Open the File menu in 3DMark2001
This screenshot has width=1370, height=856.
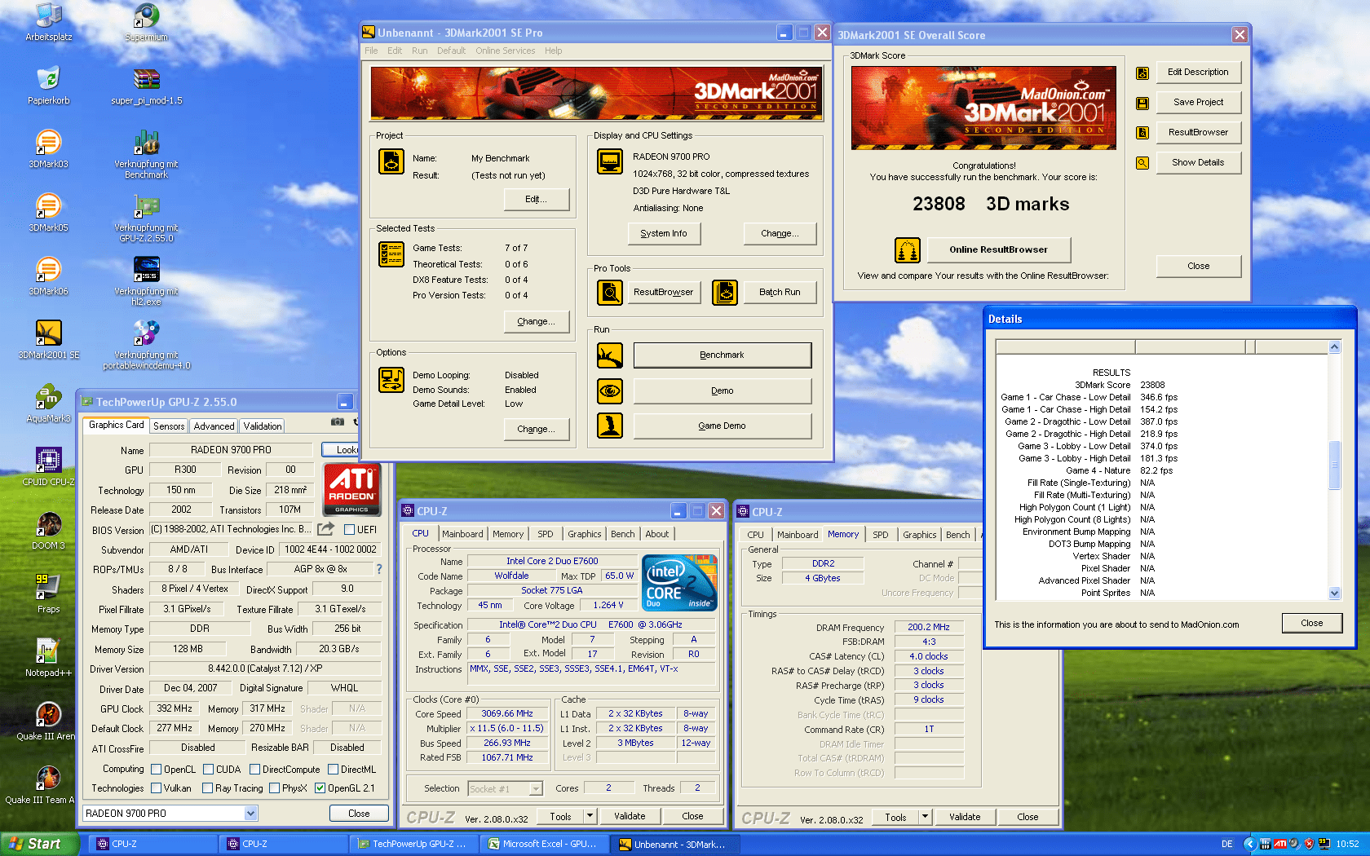[x=371, y=51]
